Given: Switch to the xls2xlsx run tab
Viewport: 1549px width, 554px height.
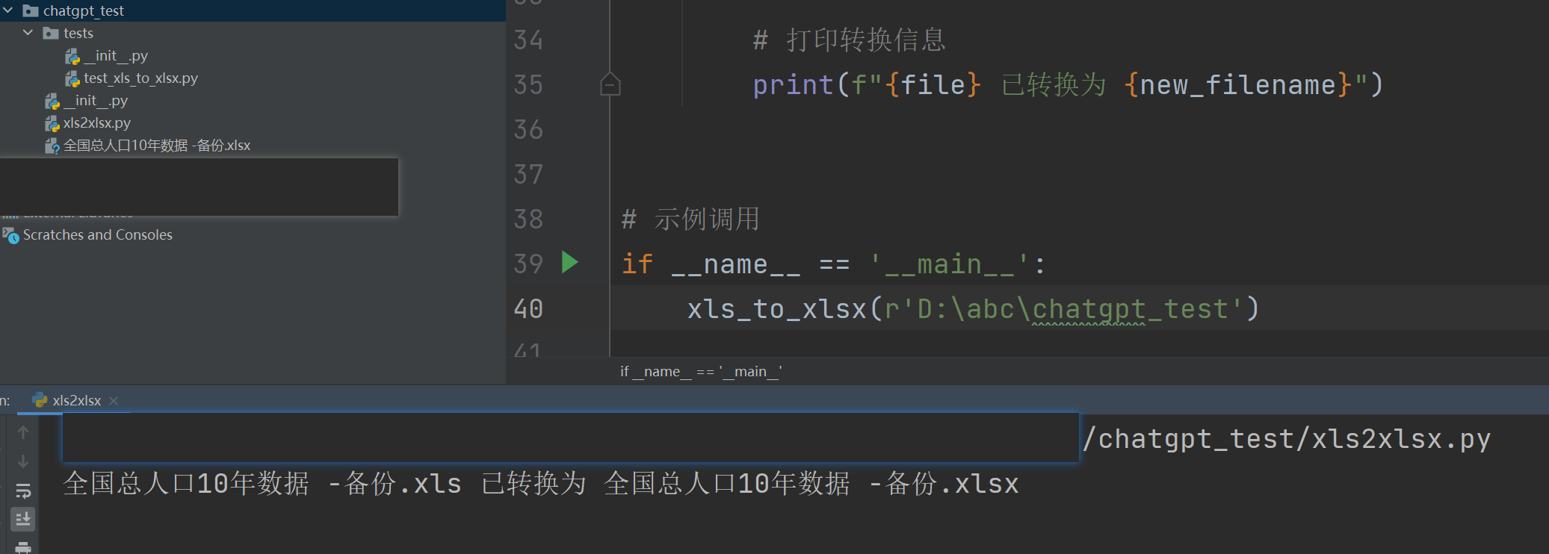Looking at the screenshot, I should [x=76, y=400].
